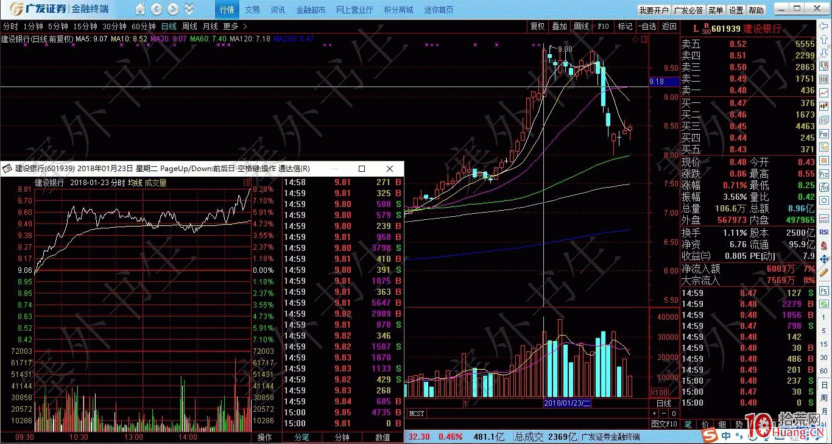Click the down arrow icon in right sidebar

pos(823,52)
